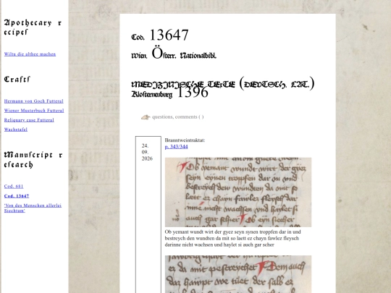This screenshot has width=391, height=293.
Task: Open the 'Wiltu die althee machen' recipe link
Action: coord(30,54)
